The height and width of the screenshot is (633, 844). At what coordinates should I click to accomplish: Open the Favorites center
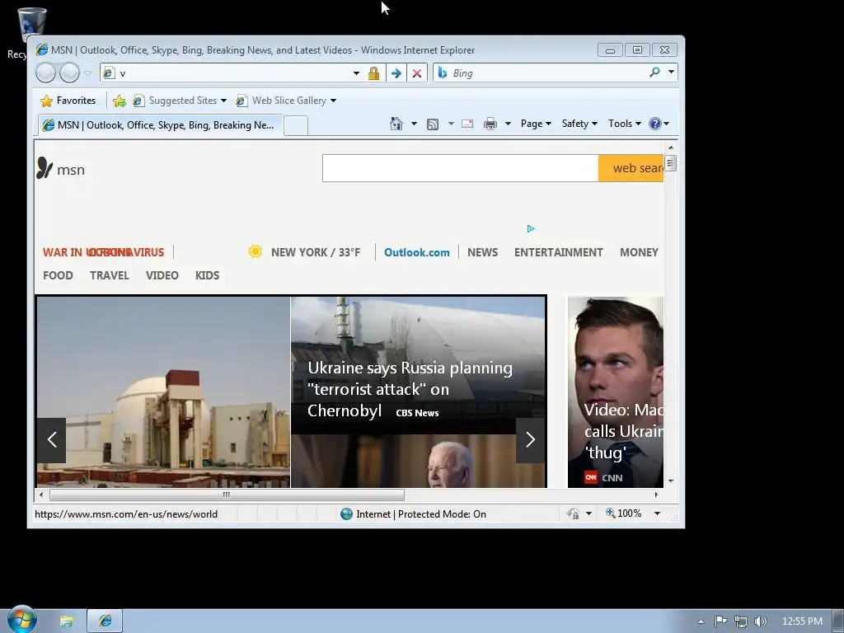[x=68, y=101]
